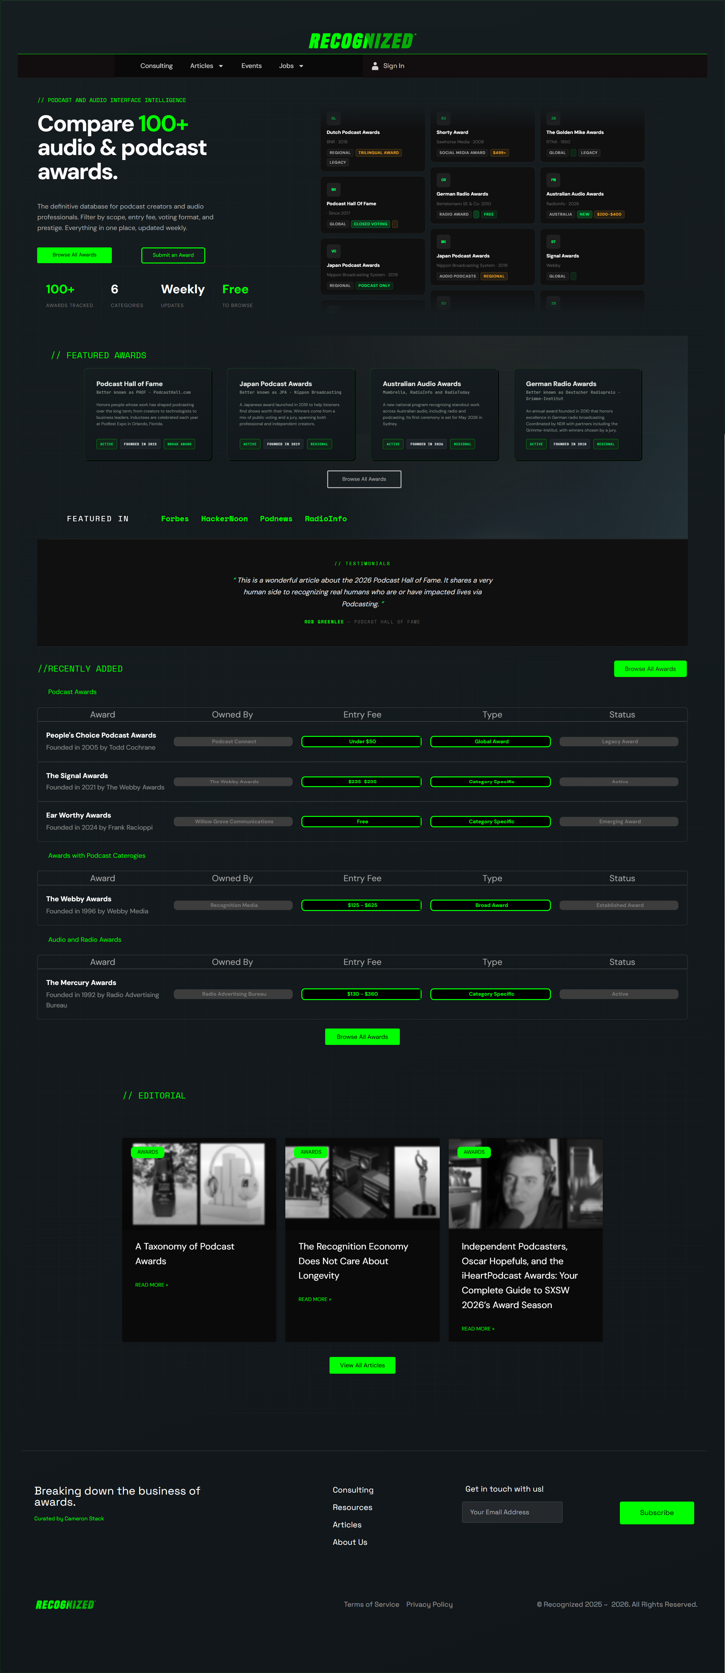
Task: Click the Willow Grove Communications owner pill
Action: click(x=233, y=822)
